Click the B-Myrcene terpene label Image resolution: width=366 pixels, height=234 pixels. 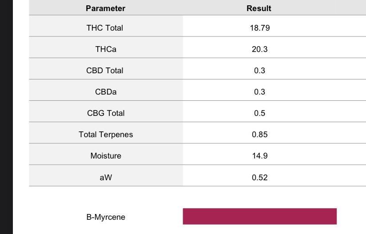click(x=106, y=217)
